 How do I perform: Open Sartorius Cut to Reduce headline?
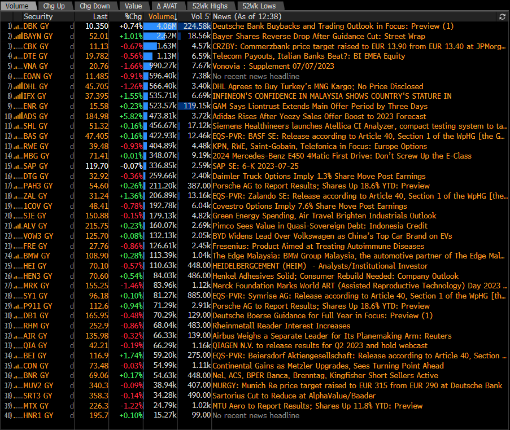click(x=294, y=396)
